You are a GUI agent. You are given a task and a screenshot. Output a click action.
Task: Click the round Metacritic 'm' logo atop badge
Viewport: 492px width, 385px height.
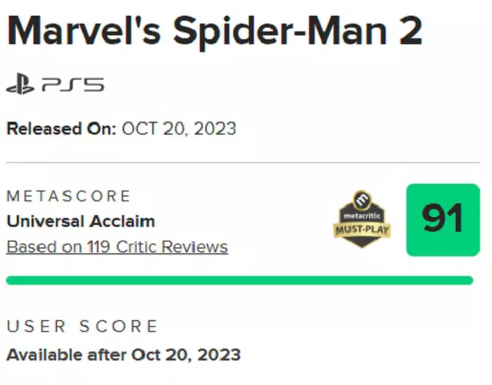pos(362,198)
